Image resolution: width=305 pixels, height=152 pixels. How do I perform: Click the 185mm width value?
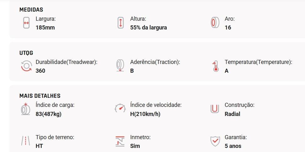[x=45, y=28]
